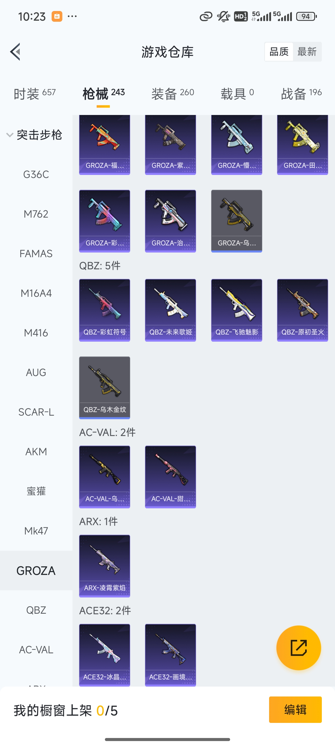Select the QBZ-原初圣火 skin
The image size is (335, 746).
tap(302, 310)
